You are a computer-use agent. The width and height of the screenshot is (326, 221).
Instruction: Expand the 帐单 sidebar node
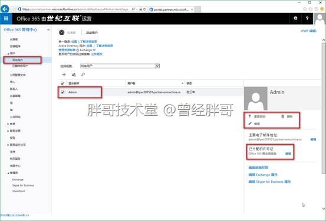click(x=8, y=124)
